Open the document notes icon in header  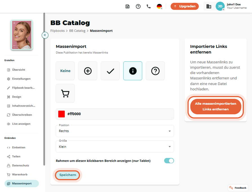(x=128, y=6)
